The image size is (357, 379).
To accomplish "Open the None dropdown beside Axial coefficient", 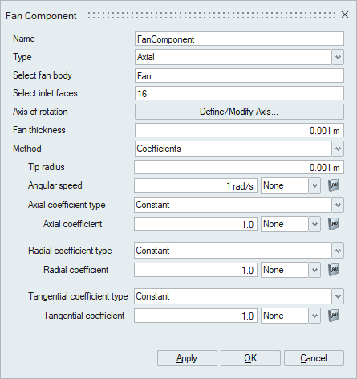I will coord(290,224).
